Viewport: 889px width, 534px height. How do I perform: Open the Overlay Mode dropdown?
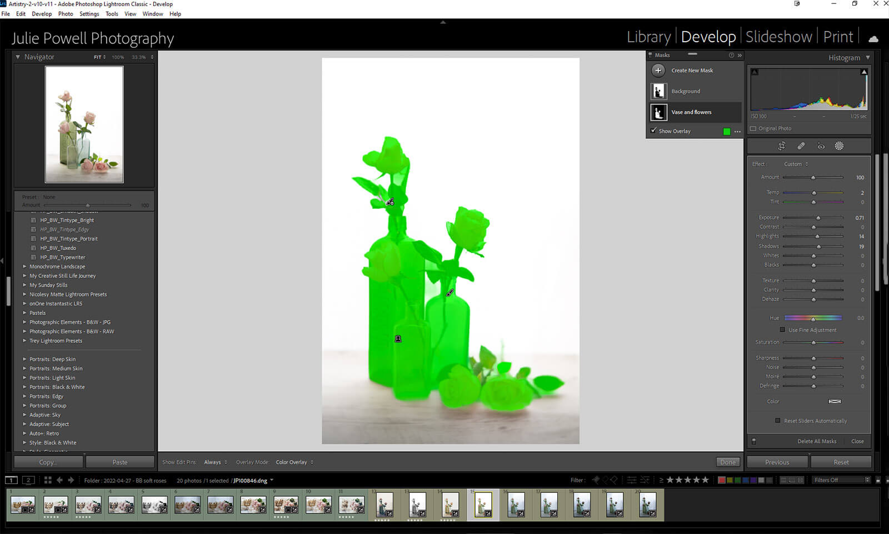294,462
